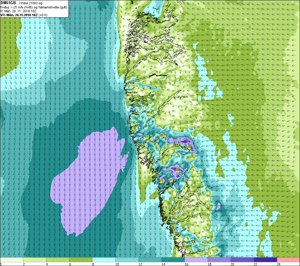Click the legend tick value '4'
This screenshot has width=300, height=266.
pos(47,264)
